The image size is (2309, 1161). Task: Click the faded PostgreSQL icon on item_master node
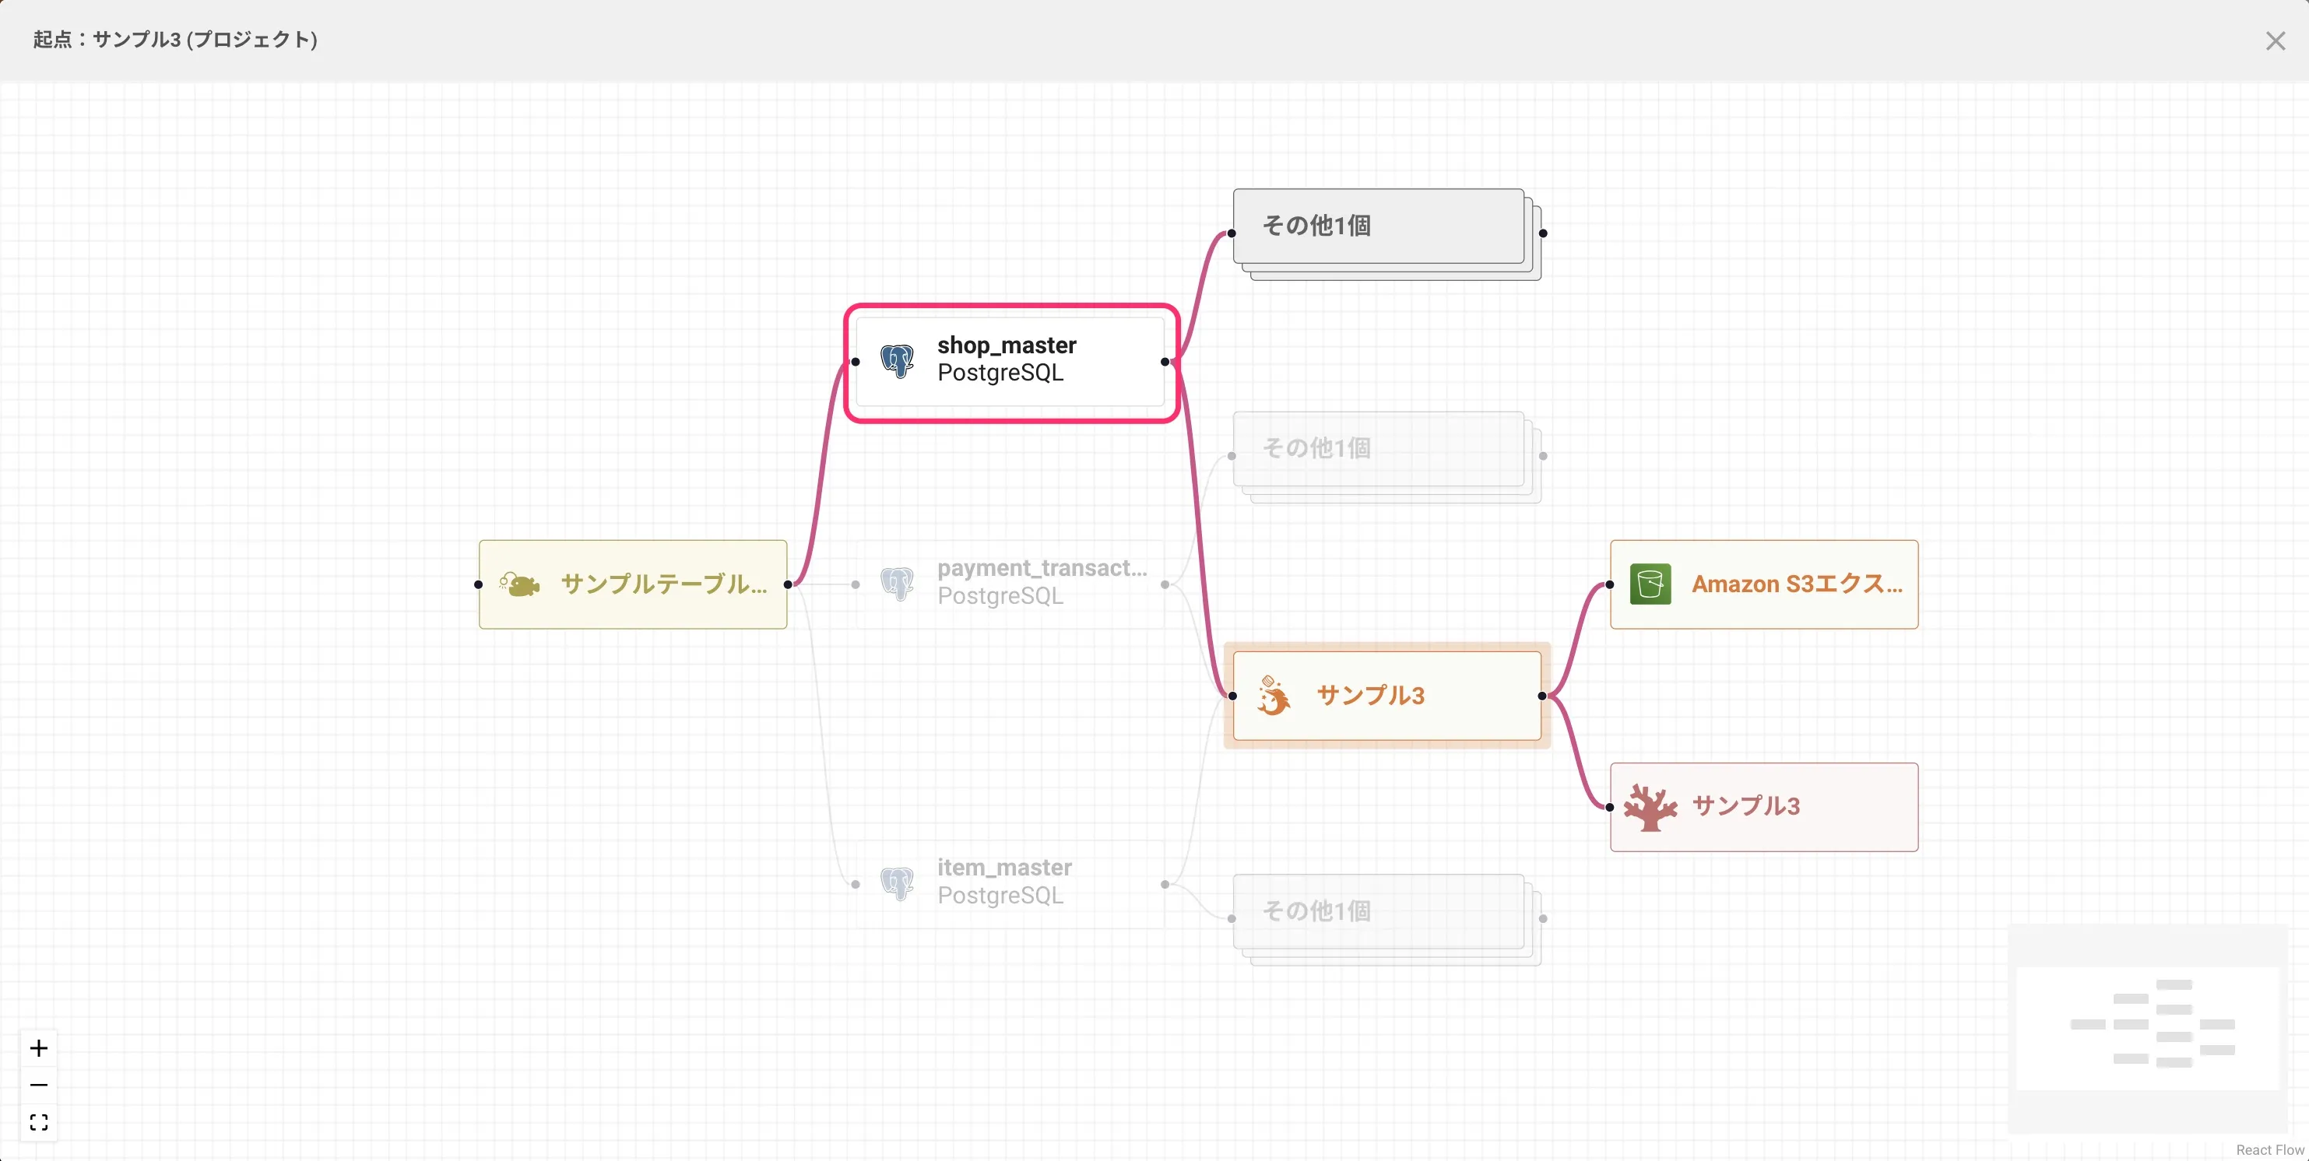[x=898, y=884]
